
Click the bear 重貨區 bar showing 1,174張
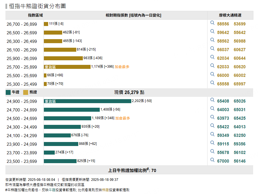click(x=67, y=67)
